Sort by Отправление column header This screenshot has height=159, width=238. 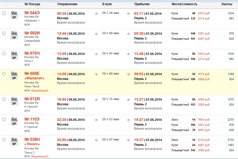click(67, 4)
